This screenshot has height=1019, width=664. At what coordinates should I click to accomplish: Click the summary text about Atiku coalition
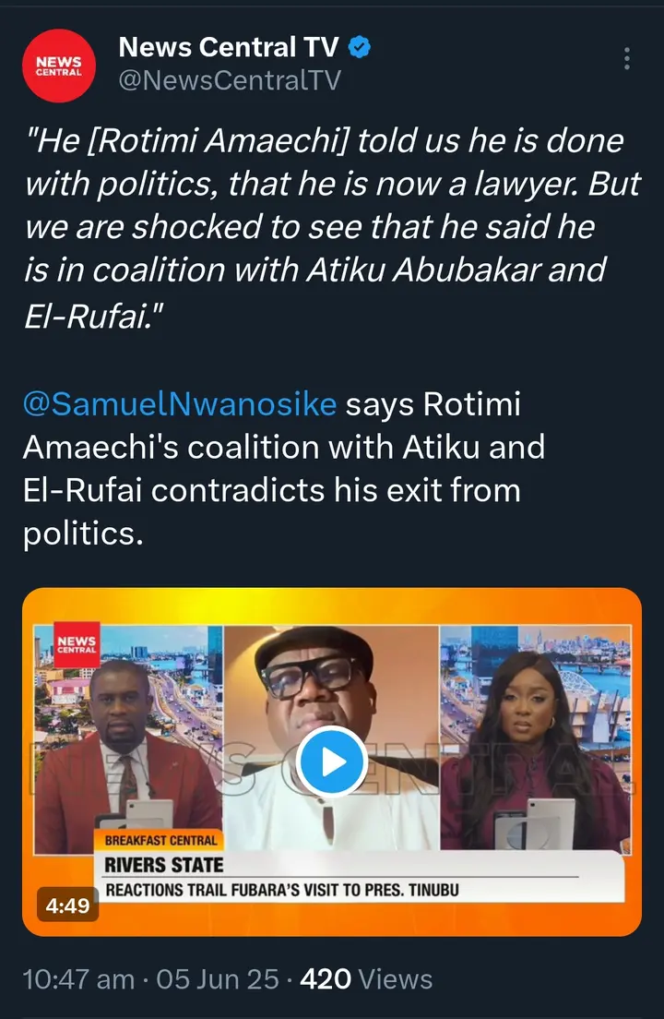(x=277, y=469)
